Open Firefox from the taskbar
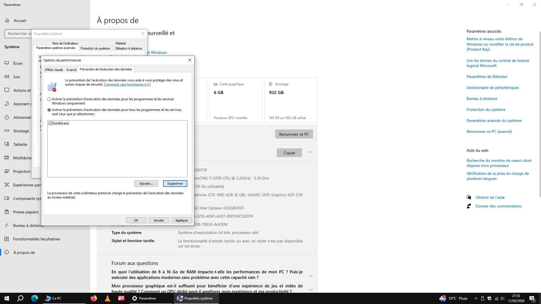This screenshot has width=541, height=304. click(94, 298)
